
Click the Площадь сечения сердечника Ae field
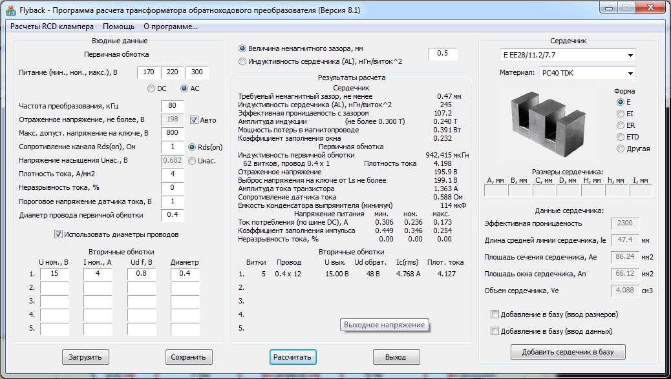coord(625,257)
